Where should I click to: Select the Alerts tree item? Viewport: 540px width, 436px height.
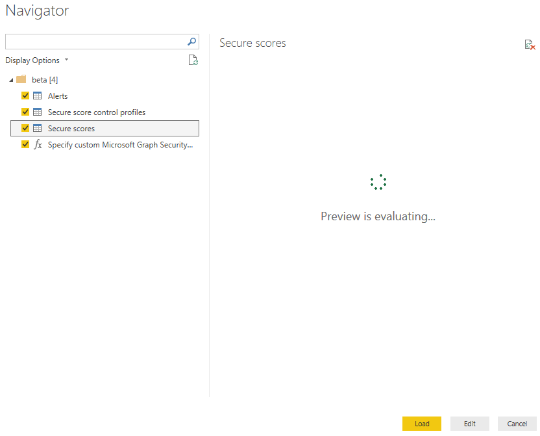58,96
